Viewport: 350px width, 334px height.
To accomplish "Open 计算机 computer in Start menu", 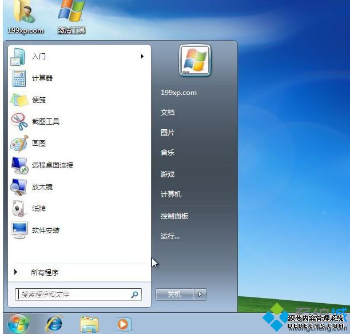I will click(x=171, y=194).
